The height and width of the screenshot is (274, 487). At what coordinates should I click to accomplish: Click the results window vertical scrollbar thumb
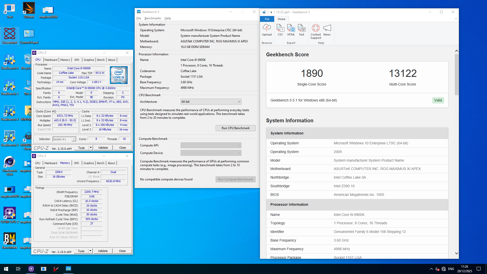pos(457,75)
